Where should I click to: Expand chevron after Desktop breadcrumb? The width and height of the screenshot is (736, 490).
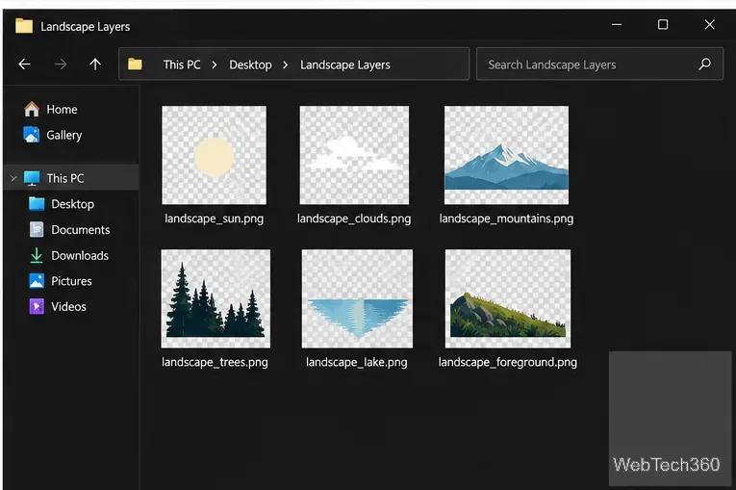pos(286,64)
